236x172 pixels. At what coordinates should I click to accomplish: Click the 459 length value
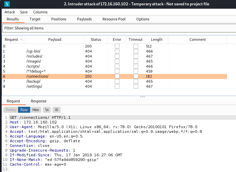pos(149,71)
